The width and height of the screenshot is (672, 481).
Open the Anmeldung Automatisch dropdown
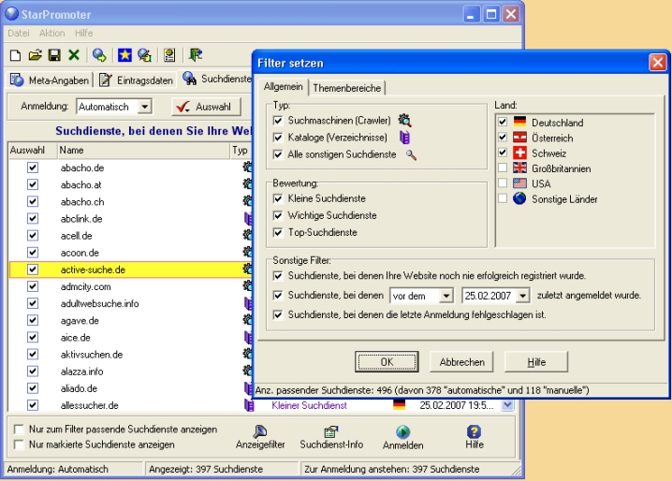(144, 108)
